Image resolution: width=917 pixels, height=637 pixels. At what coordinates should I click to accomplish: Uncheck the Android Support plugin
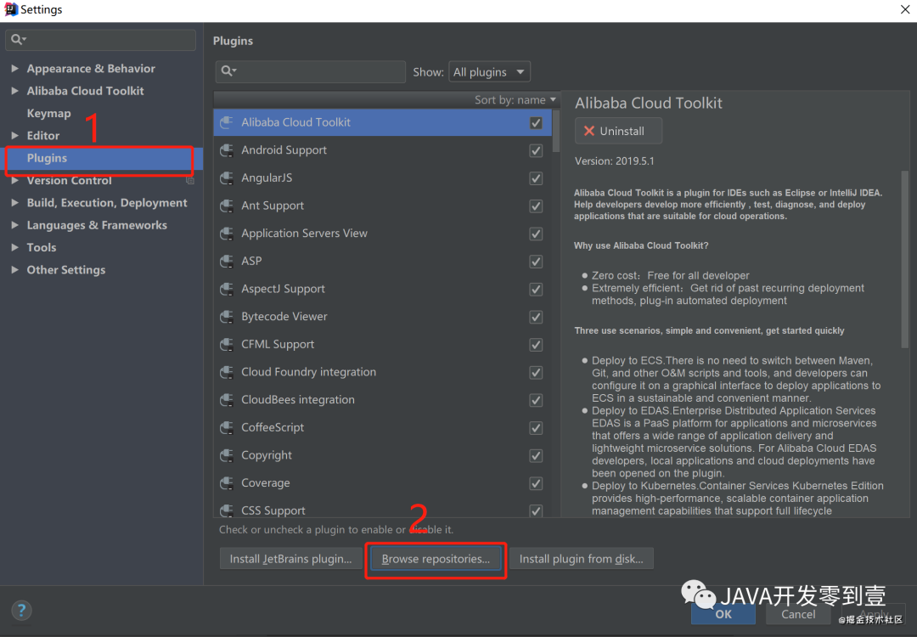coord(536,150)
